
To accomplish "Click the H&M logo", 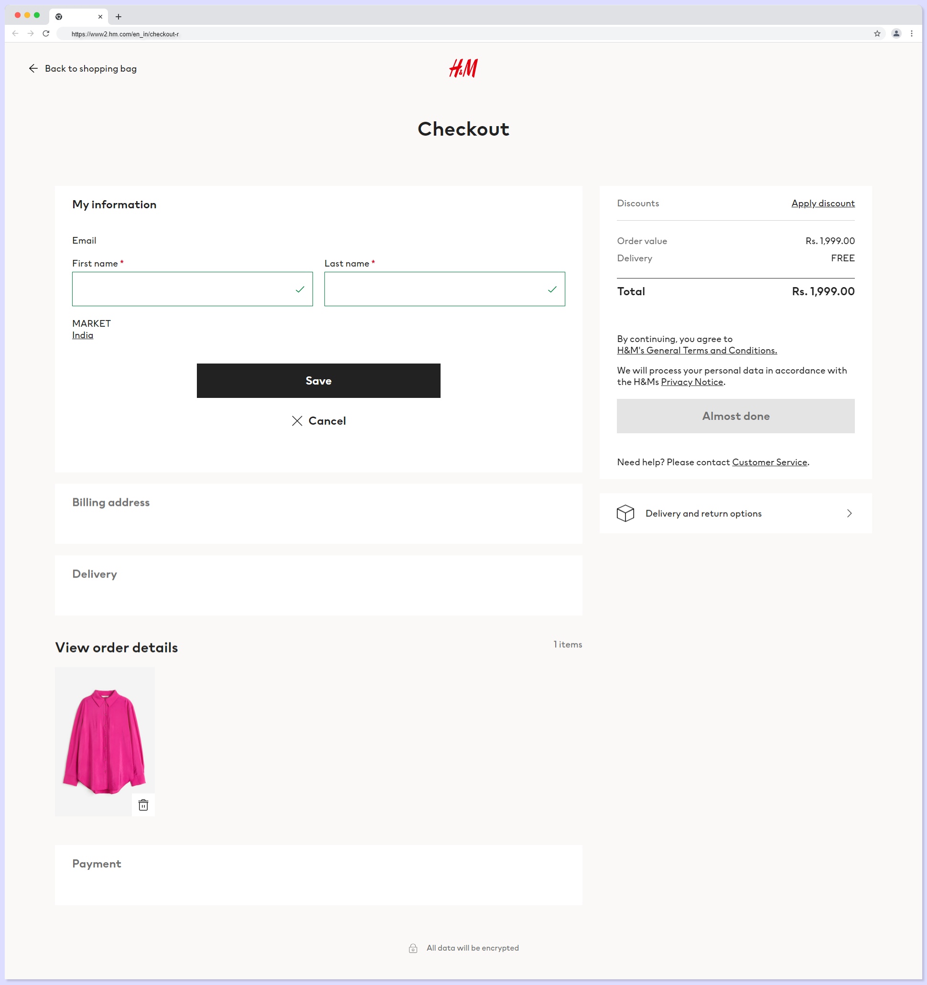I will [x=463, y=68].
